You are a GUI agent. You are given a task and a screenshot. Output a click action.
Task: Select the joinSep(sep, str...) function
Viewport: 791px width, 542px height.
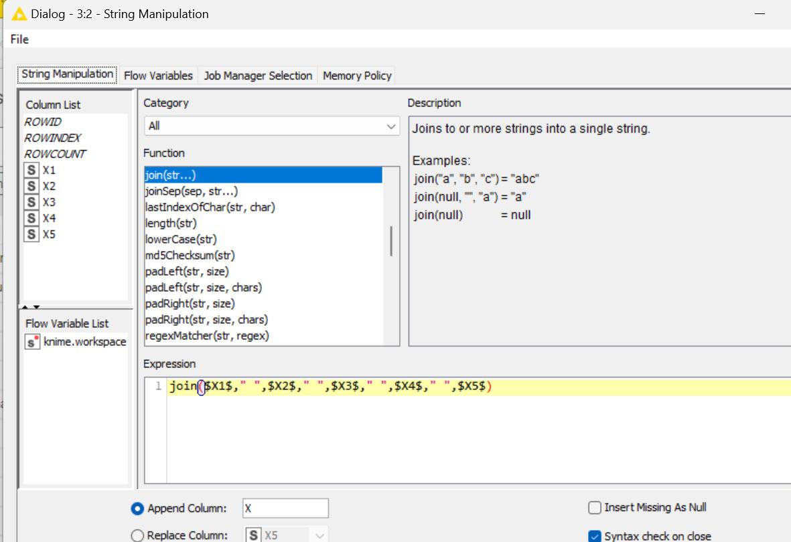[263, 191]
